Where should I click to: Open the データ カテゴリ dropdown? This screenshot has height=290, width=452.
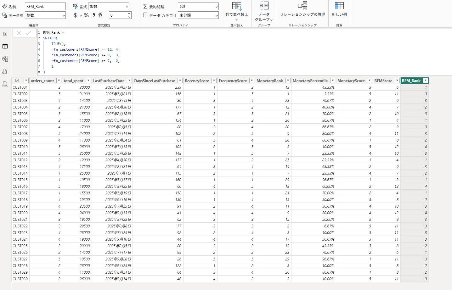198,15
